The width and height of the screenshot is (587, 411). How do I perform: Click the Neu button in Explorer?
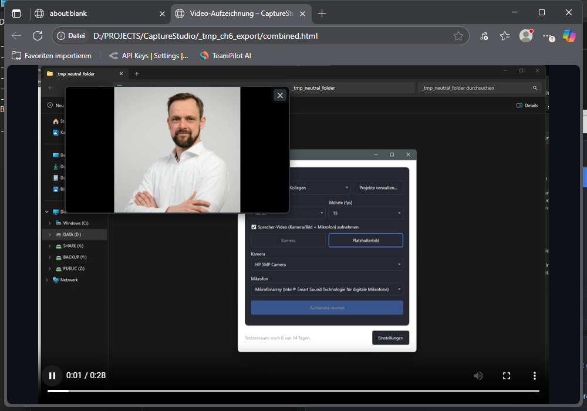pos(56,106)
